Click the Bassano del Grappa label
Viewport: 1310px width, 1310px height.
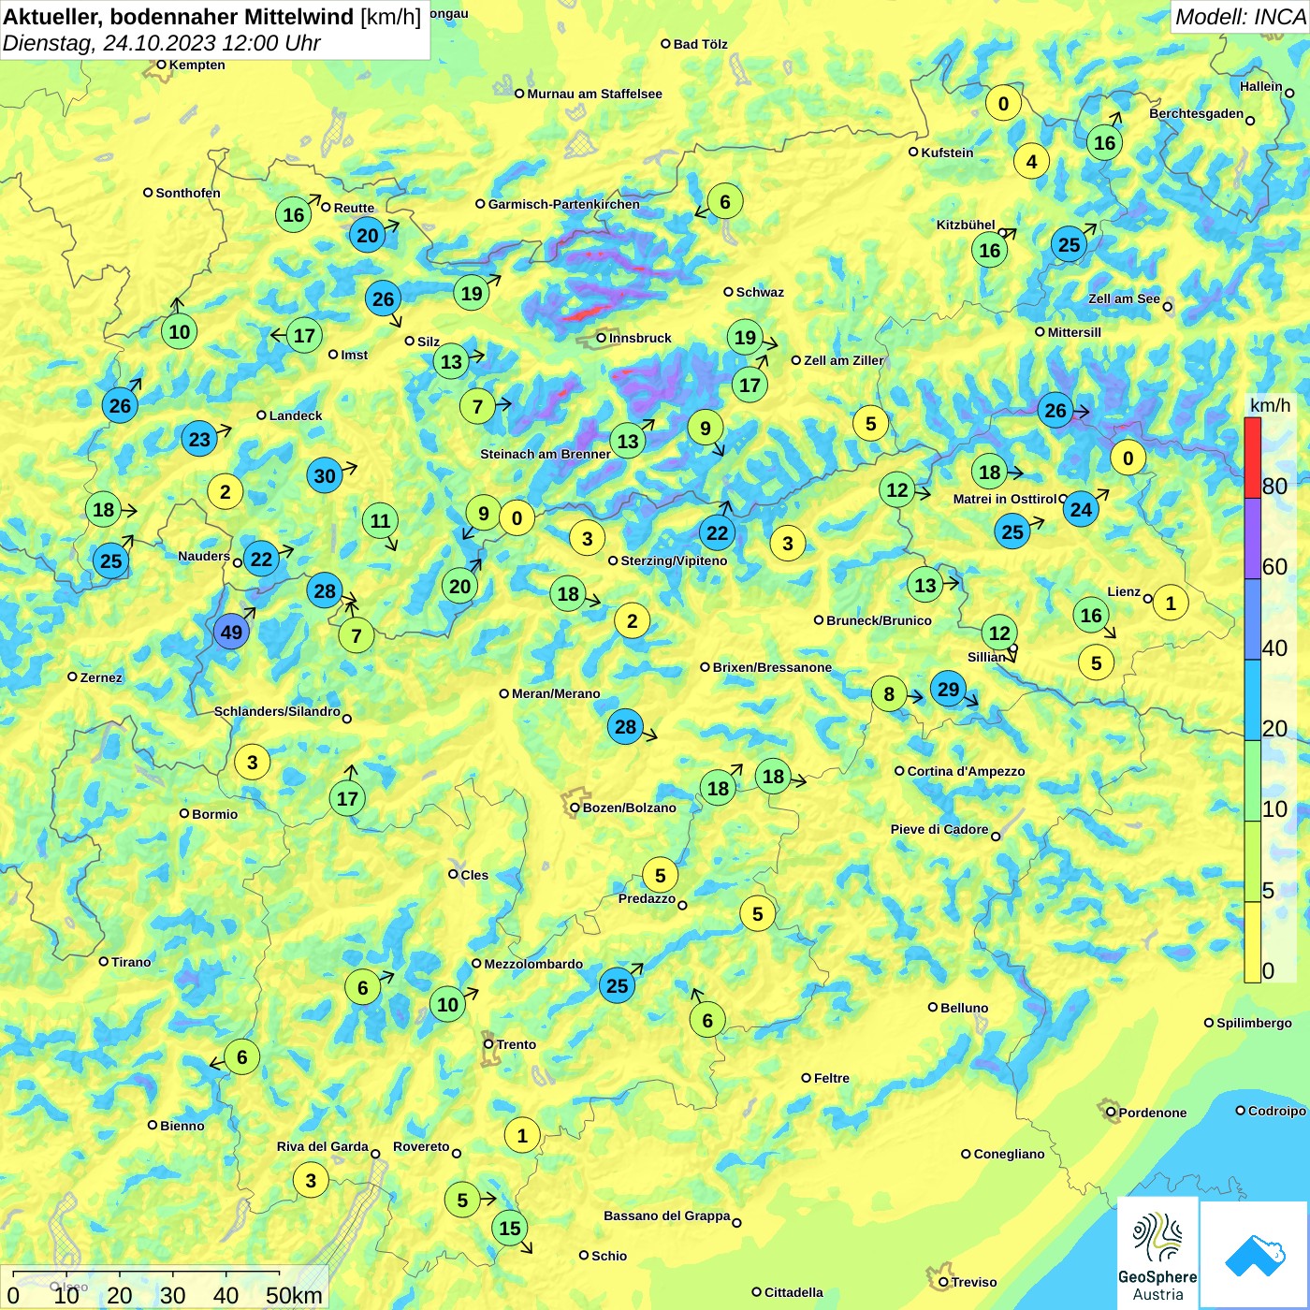click(x=666, y=1215)
